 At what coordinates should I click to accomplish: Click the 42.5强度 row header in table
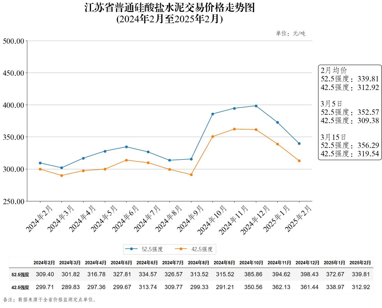tap(20, 287)
